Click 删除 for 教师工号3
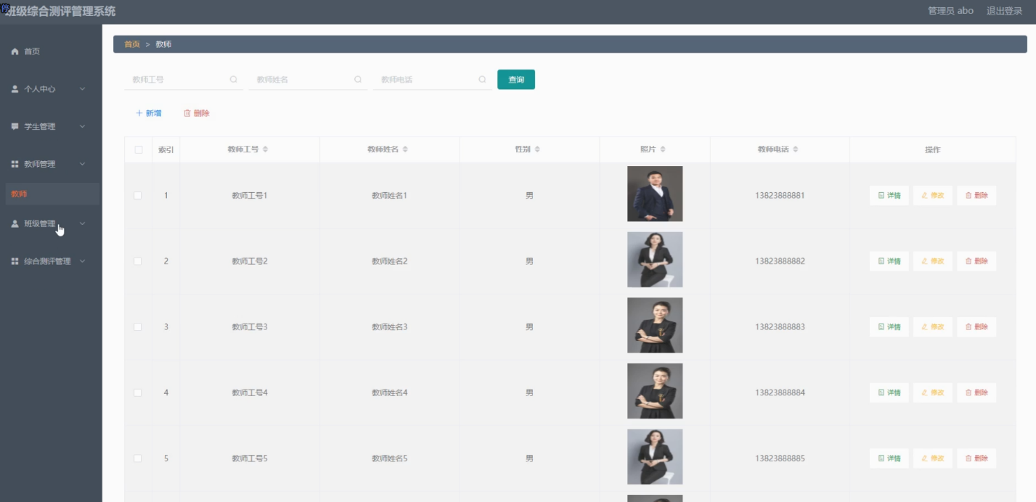The width and height of the screenshot is (1036, 502). coord(976,327)
